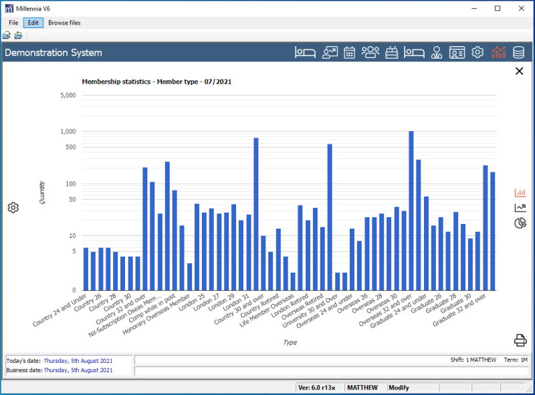Open the database stack icon

coord(518,52)
